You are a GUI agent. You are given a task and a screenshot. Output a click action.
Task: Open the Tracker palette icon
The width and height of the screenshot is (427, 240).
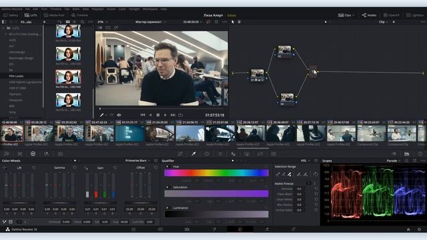click(220, 154)
